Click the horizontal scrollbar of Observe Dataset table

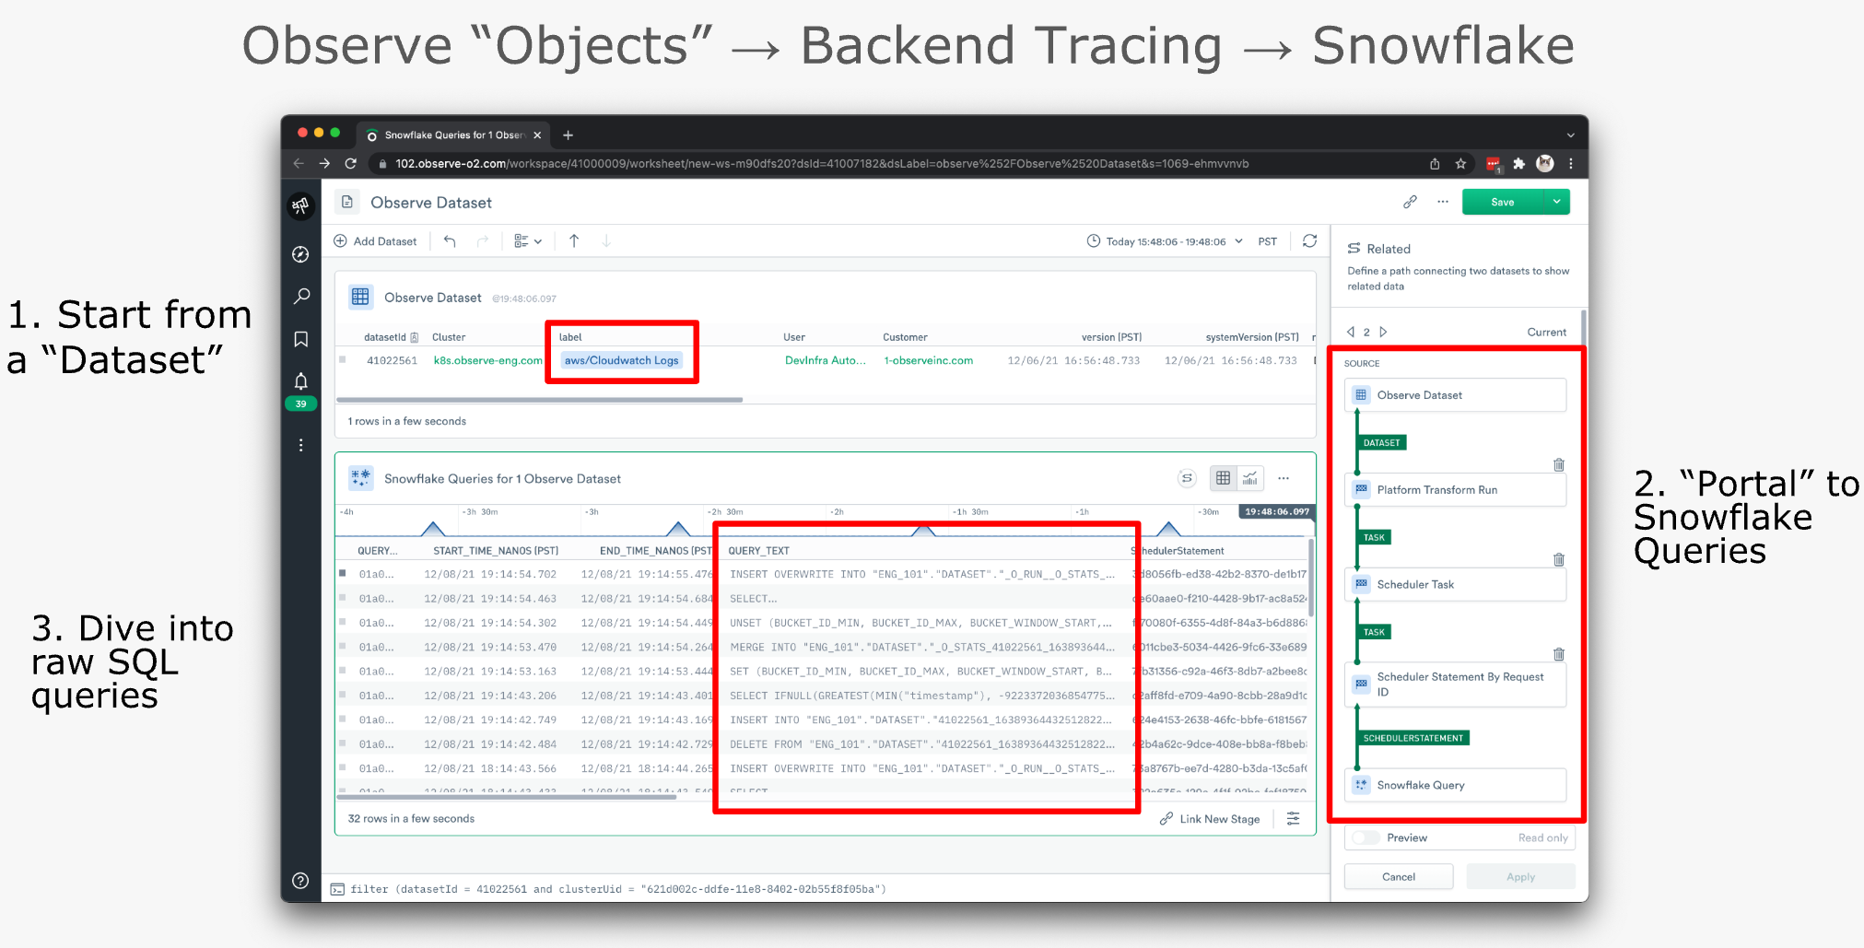[x=540, y=400]
